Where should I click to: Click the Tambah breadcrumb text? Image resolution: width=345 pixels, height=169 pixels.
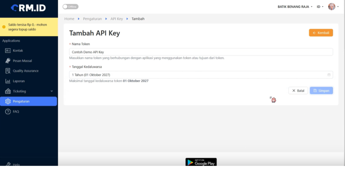tap(138, 19)
